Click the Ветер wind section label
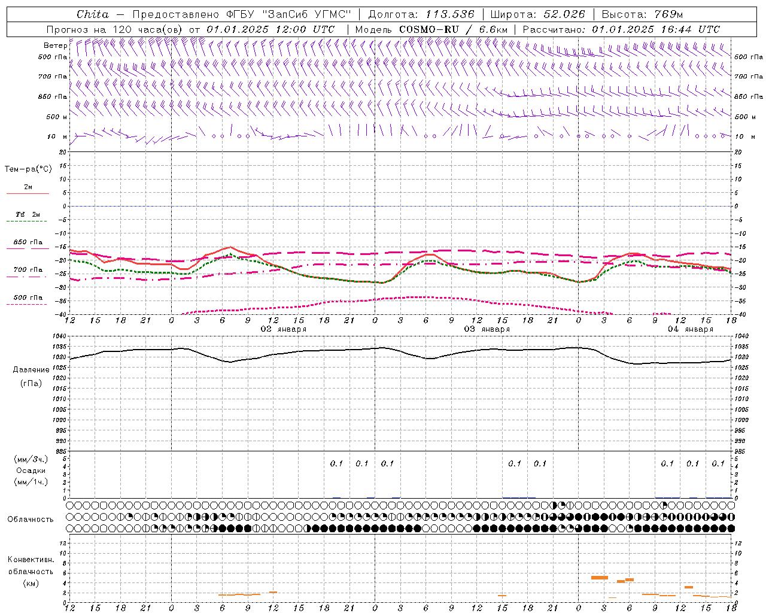This screenshot has height=613, width=766. 56,45
